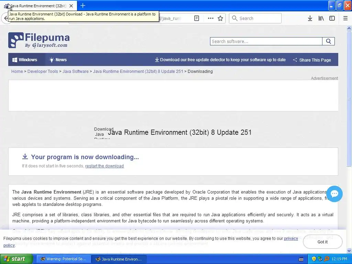Switch to Warning: Potential Security taskbar window
The width and height of the screenshot is (352, 264).
tap(64, 259)
